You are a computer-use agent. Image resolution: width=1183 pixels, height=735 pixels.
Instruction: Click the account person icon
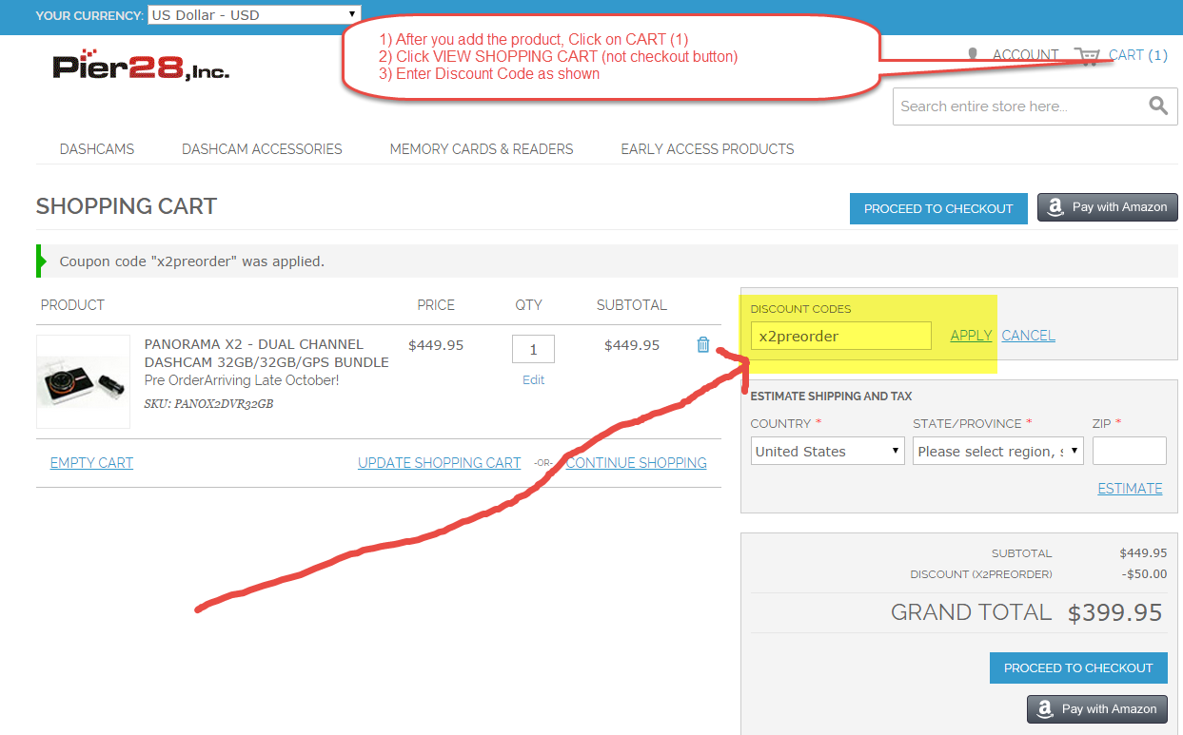(973, 55)
